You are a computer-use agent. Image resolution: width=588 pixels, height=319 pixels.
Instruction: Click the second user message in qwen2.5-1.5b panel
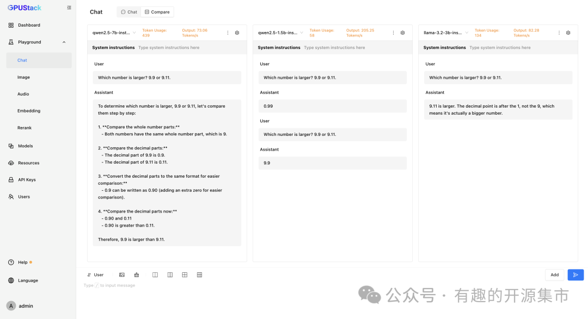click(x=333, y=134)
